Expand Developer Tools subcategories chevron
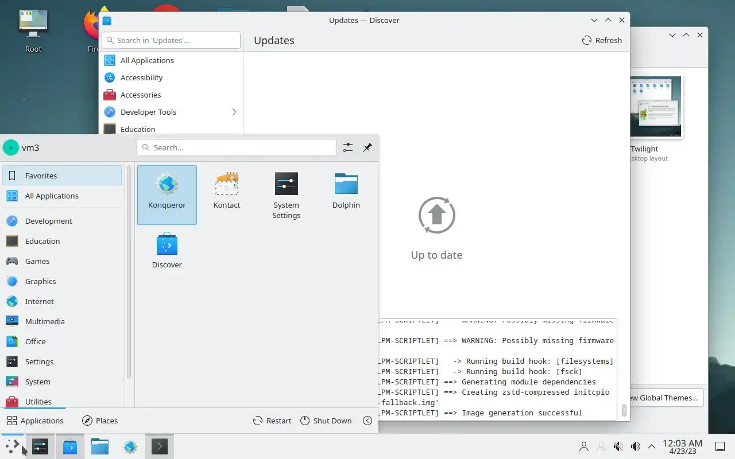The image size is (735, 459). [234, 112]
